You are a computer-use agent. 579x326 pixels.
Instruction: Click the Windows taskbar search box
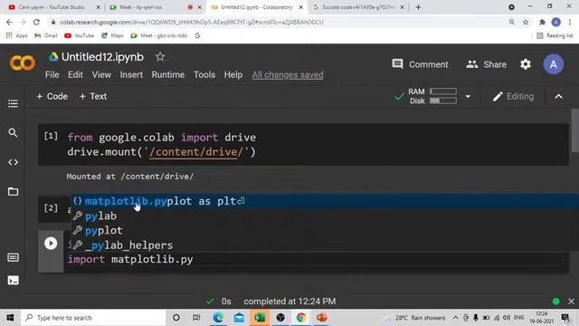[93, 318]
